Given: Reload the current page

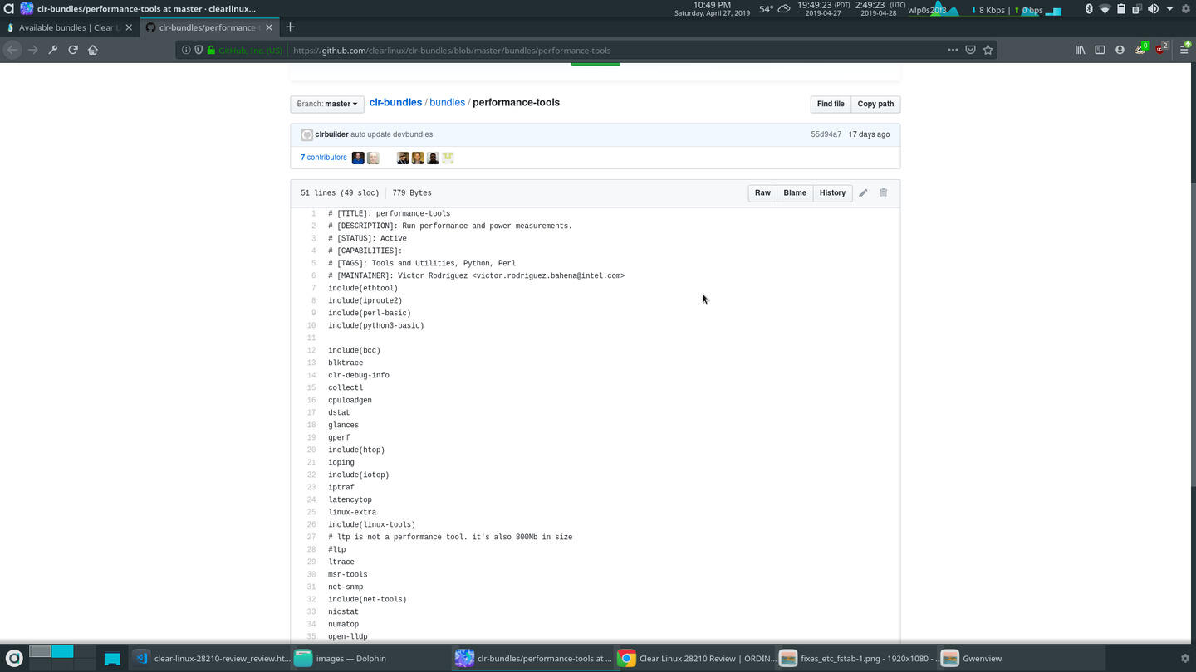Looking at the screenshot, I should click(73, 50).
